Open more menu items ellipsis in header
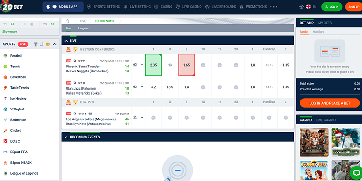This screenshot has height=181, width=362. tap(274, 7)
